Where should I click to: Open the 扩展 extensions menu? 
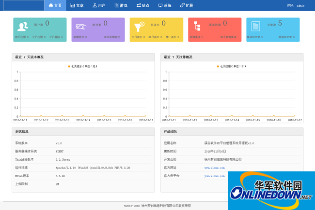point(187,5)
